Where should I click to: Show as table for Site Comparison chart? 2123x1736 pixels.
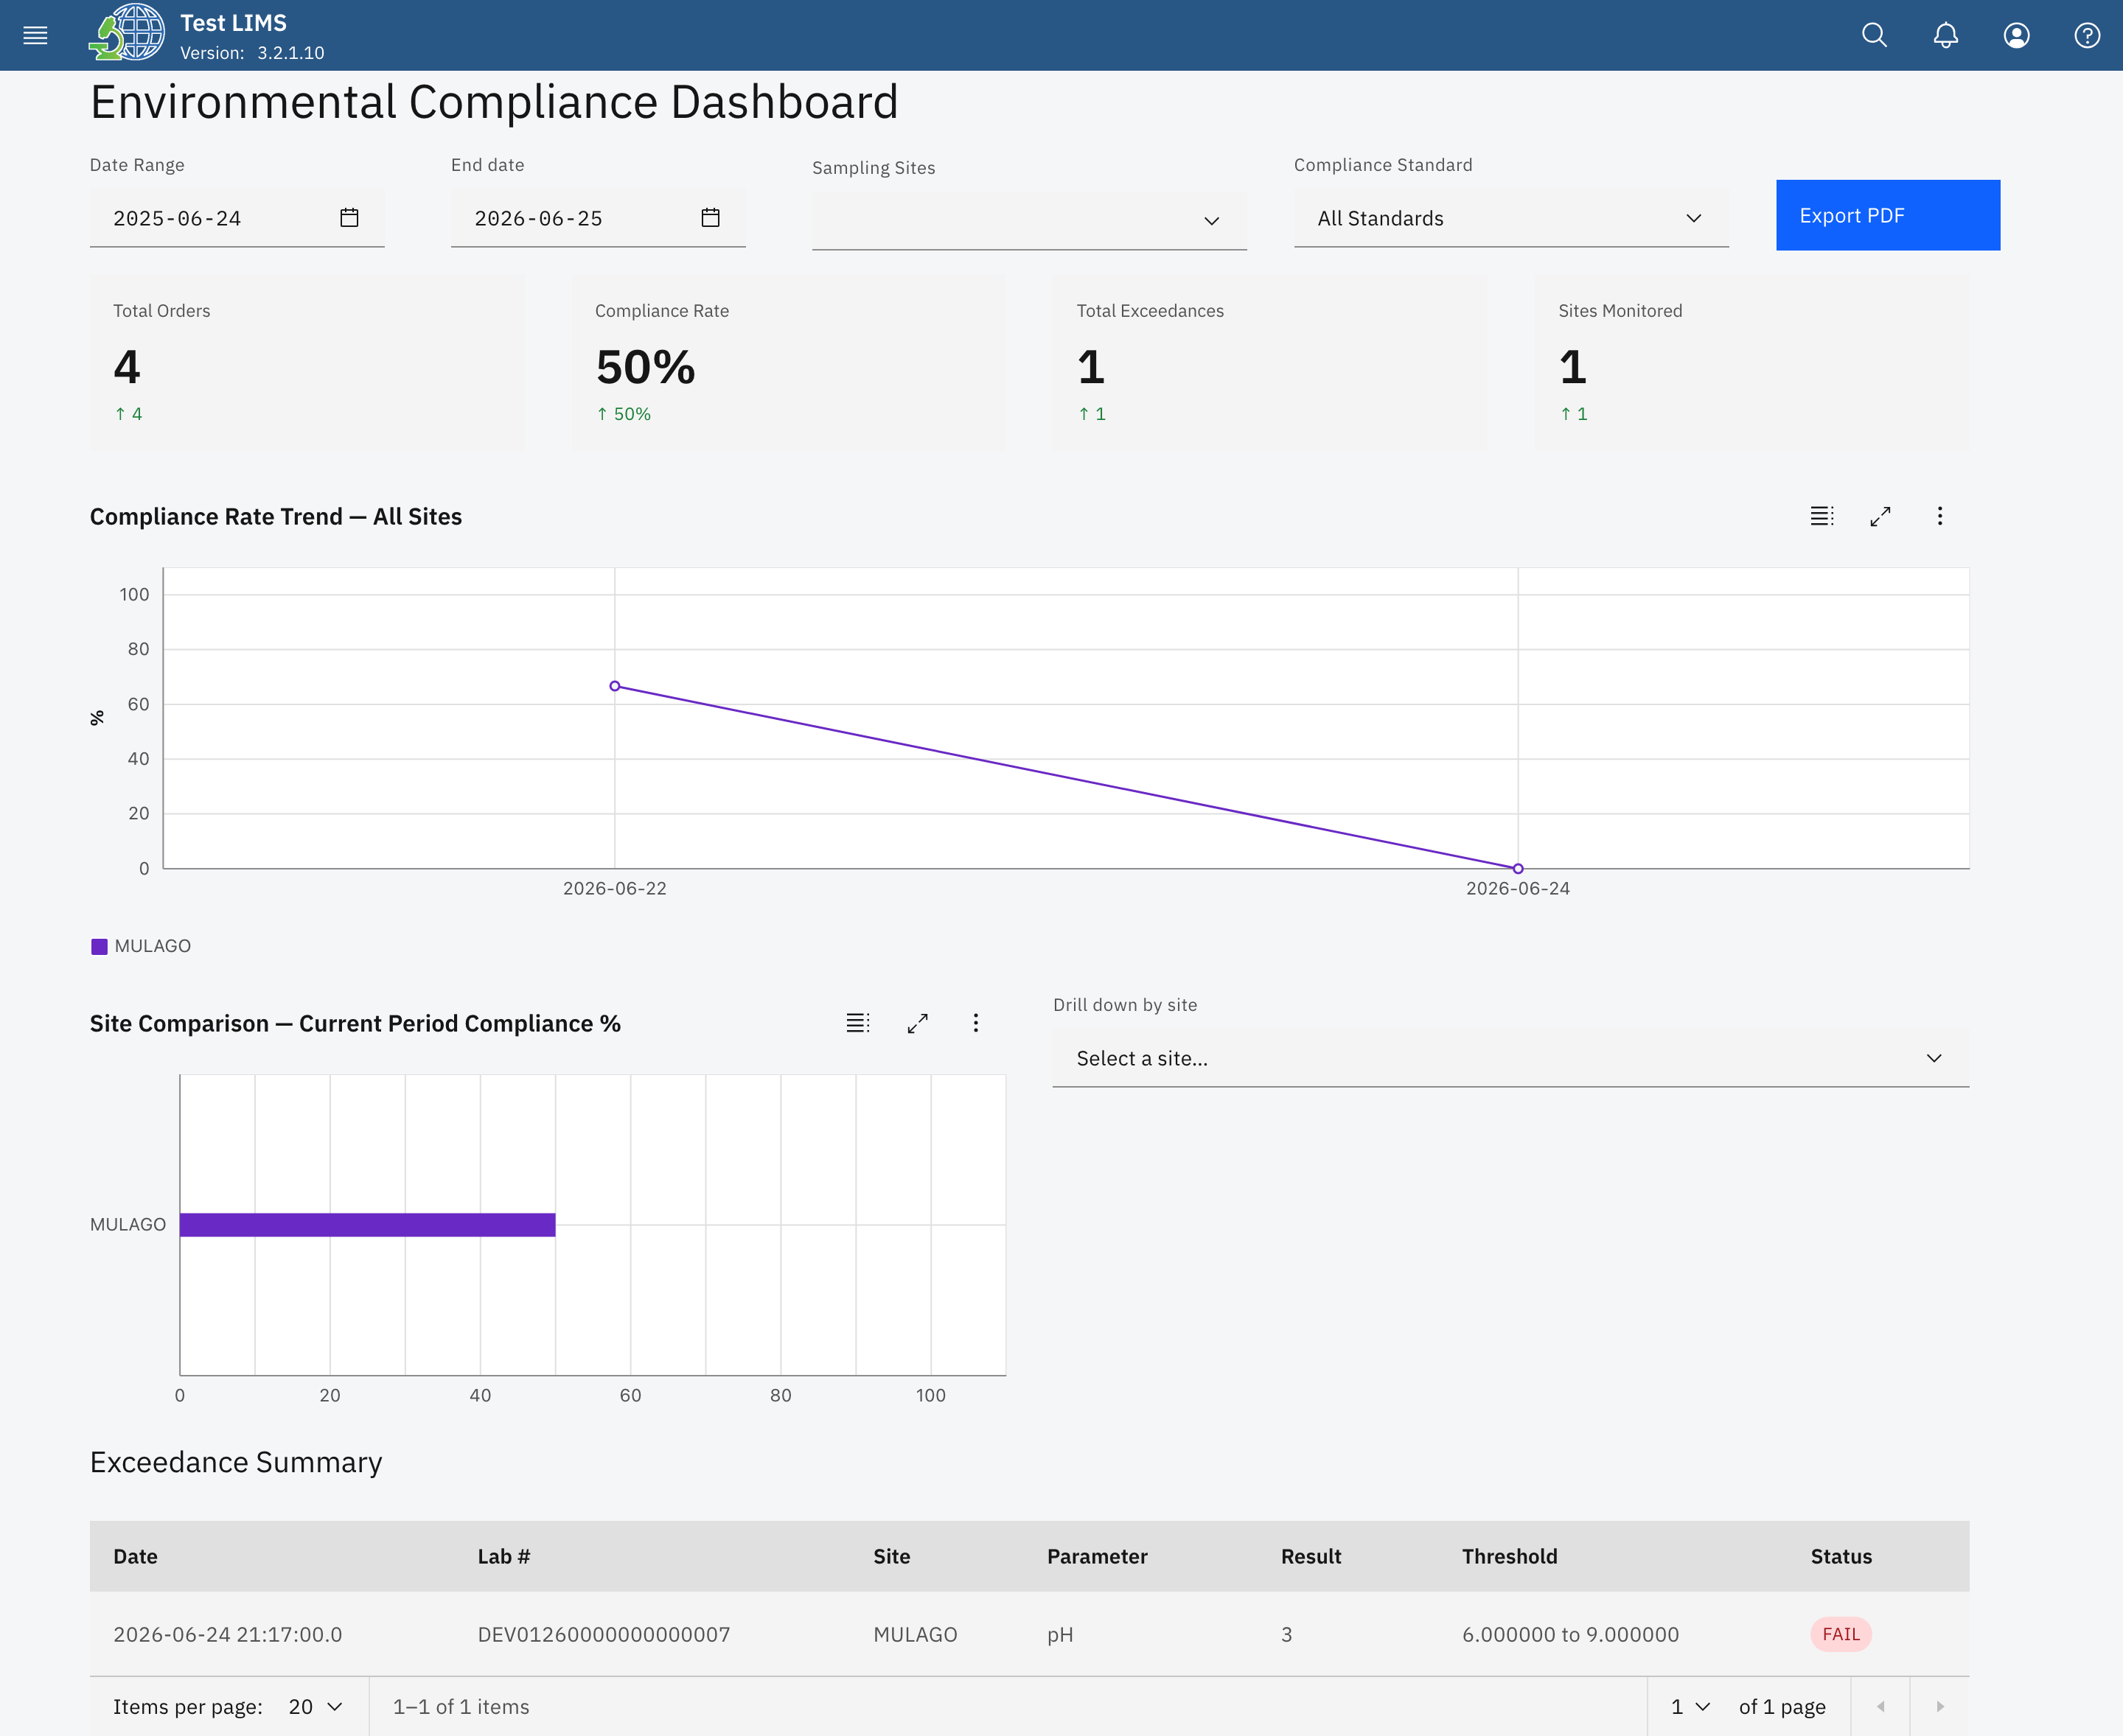(858, 1023)
